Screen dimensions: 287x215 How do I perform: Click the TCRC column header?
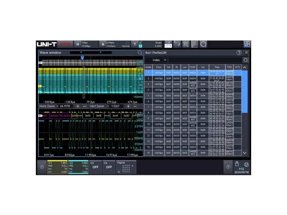[229, 67]
